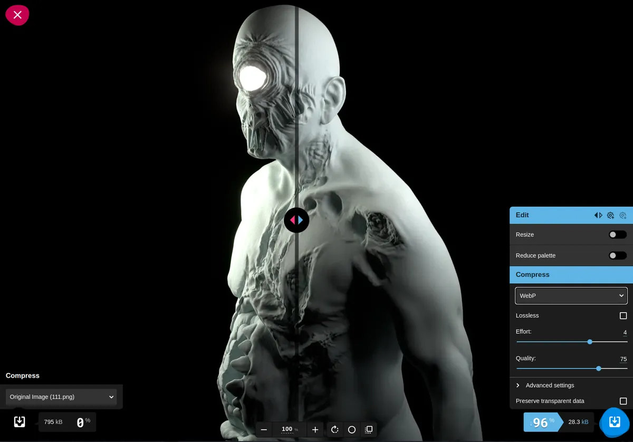Zoom in with the plus button
Viewport: 633px width, 442px height.
click(x=315, y=430)
